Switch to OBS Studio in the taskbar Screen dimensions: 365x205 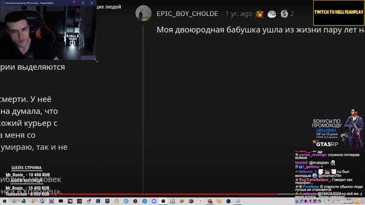point(163,201)
